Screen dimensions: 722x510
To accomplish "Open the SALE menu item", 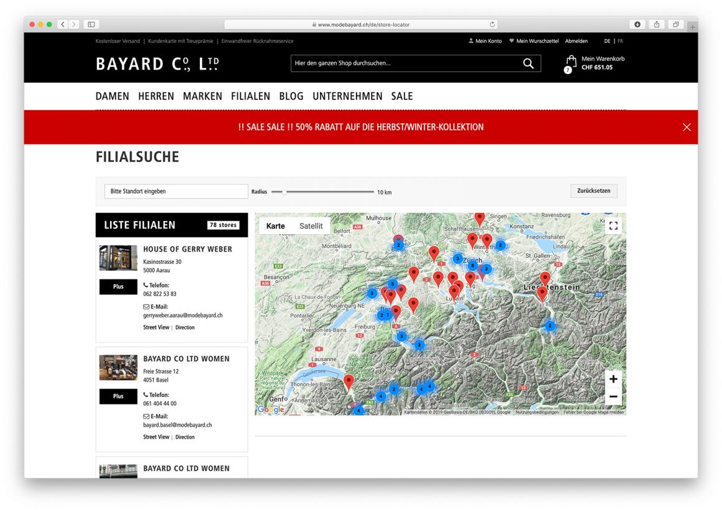I will (402, 97).
